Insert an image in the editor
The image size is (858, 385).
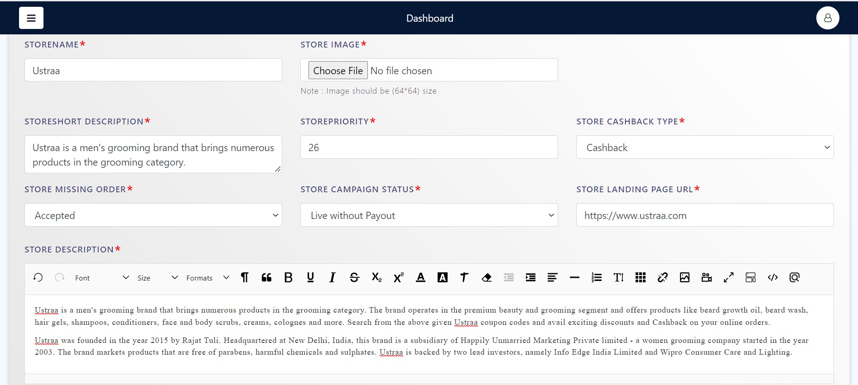(684, 277)
